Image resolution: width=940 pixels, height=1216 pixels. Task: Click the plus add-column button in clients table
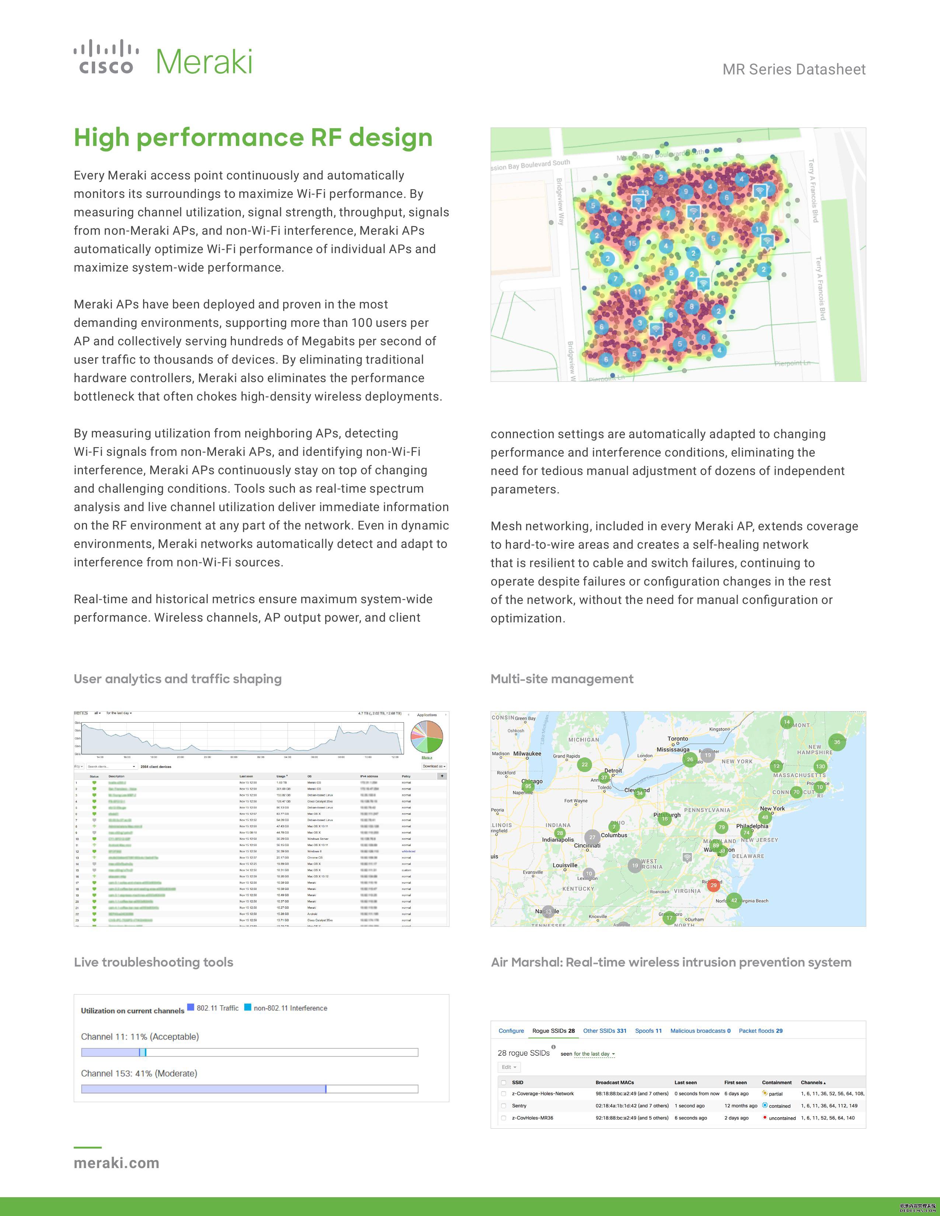pyautogui.click(x=442, y=776)
